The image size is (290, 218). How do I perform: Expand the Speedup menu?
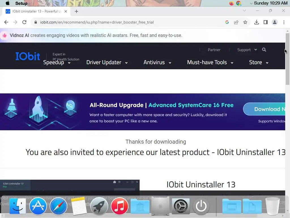(x=57, y=62)
